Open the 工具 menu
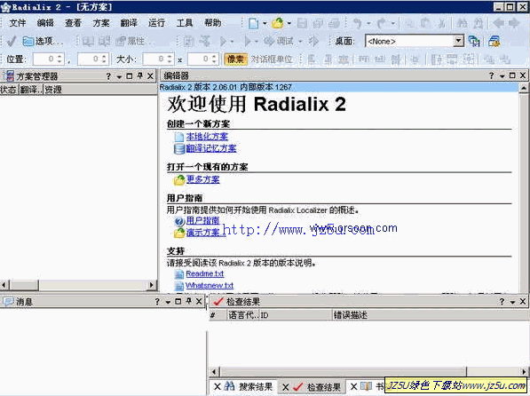 pyautogui.click(x=185, y=23)
